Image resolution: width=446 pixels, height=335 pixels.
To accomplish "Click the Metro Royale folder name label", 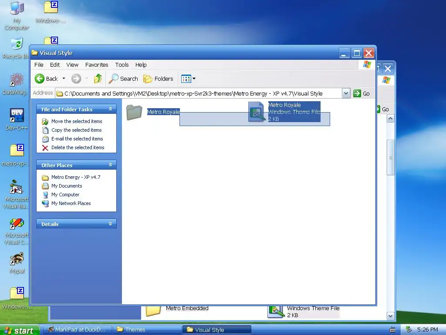I will tap(163, 112).
